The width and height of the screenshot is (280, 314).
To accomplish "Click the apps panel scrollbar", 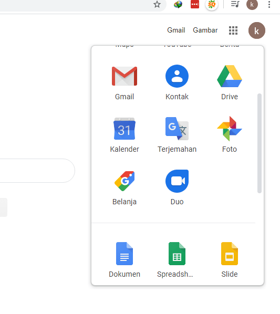I will click(x=260, y=143).
